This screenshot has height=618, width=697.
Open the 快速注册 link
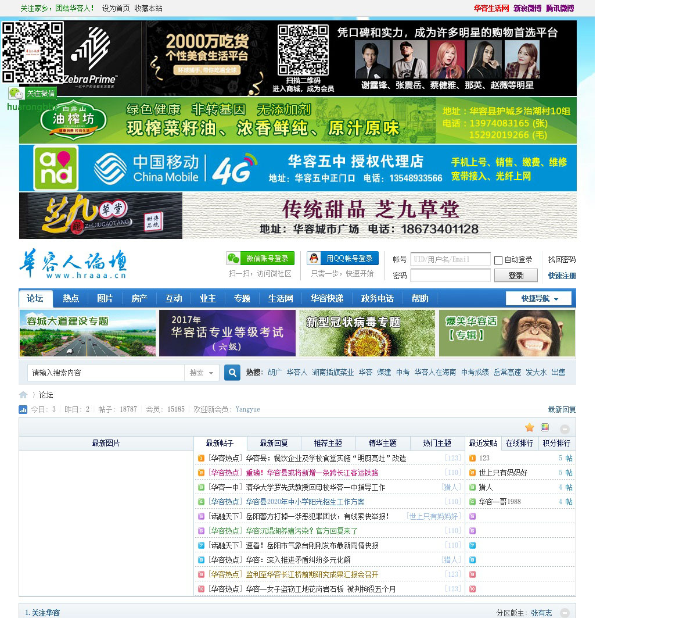562,276
